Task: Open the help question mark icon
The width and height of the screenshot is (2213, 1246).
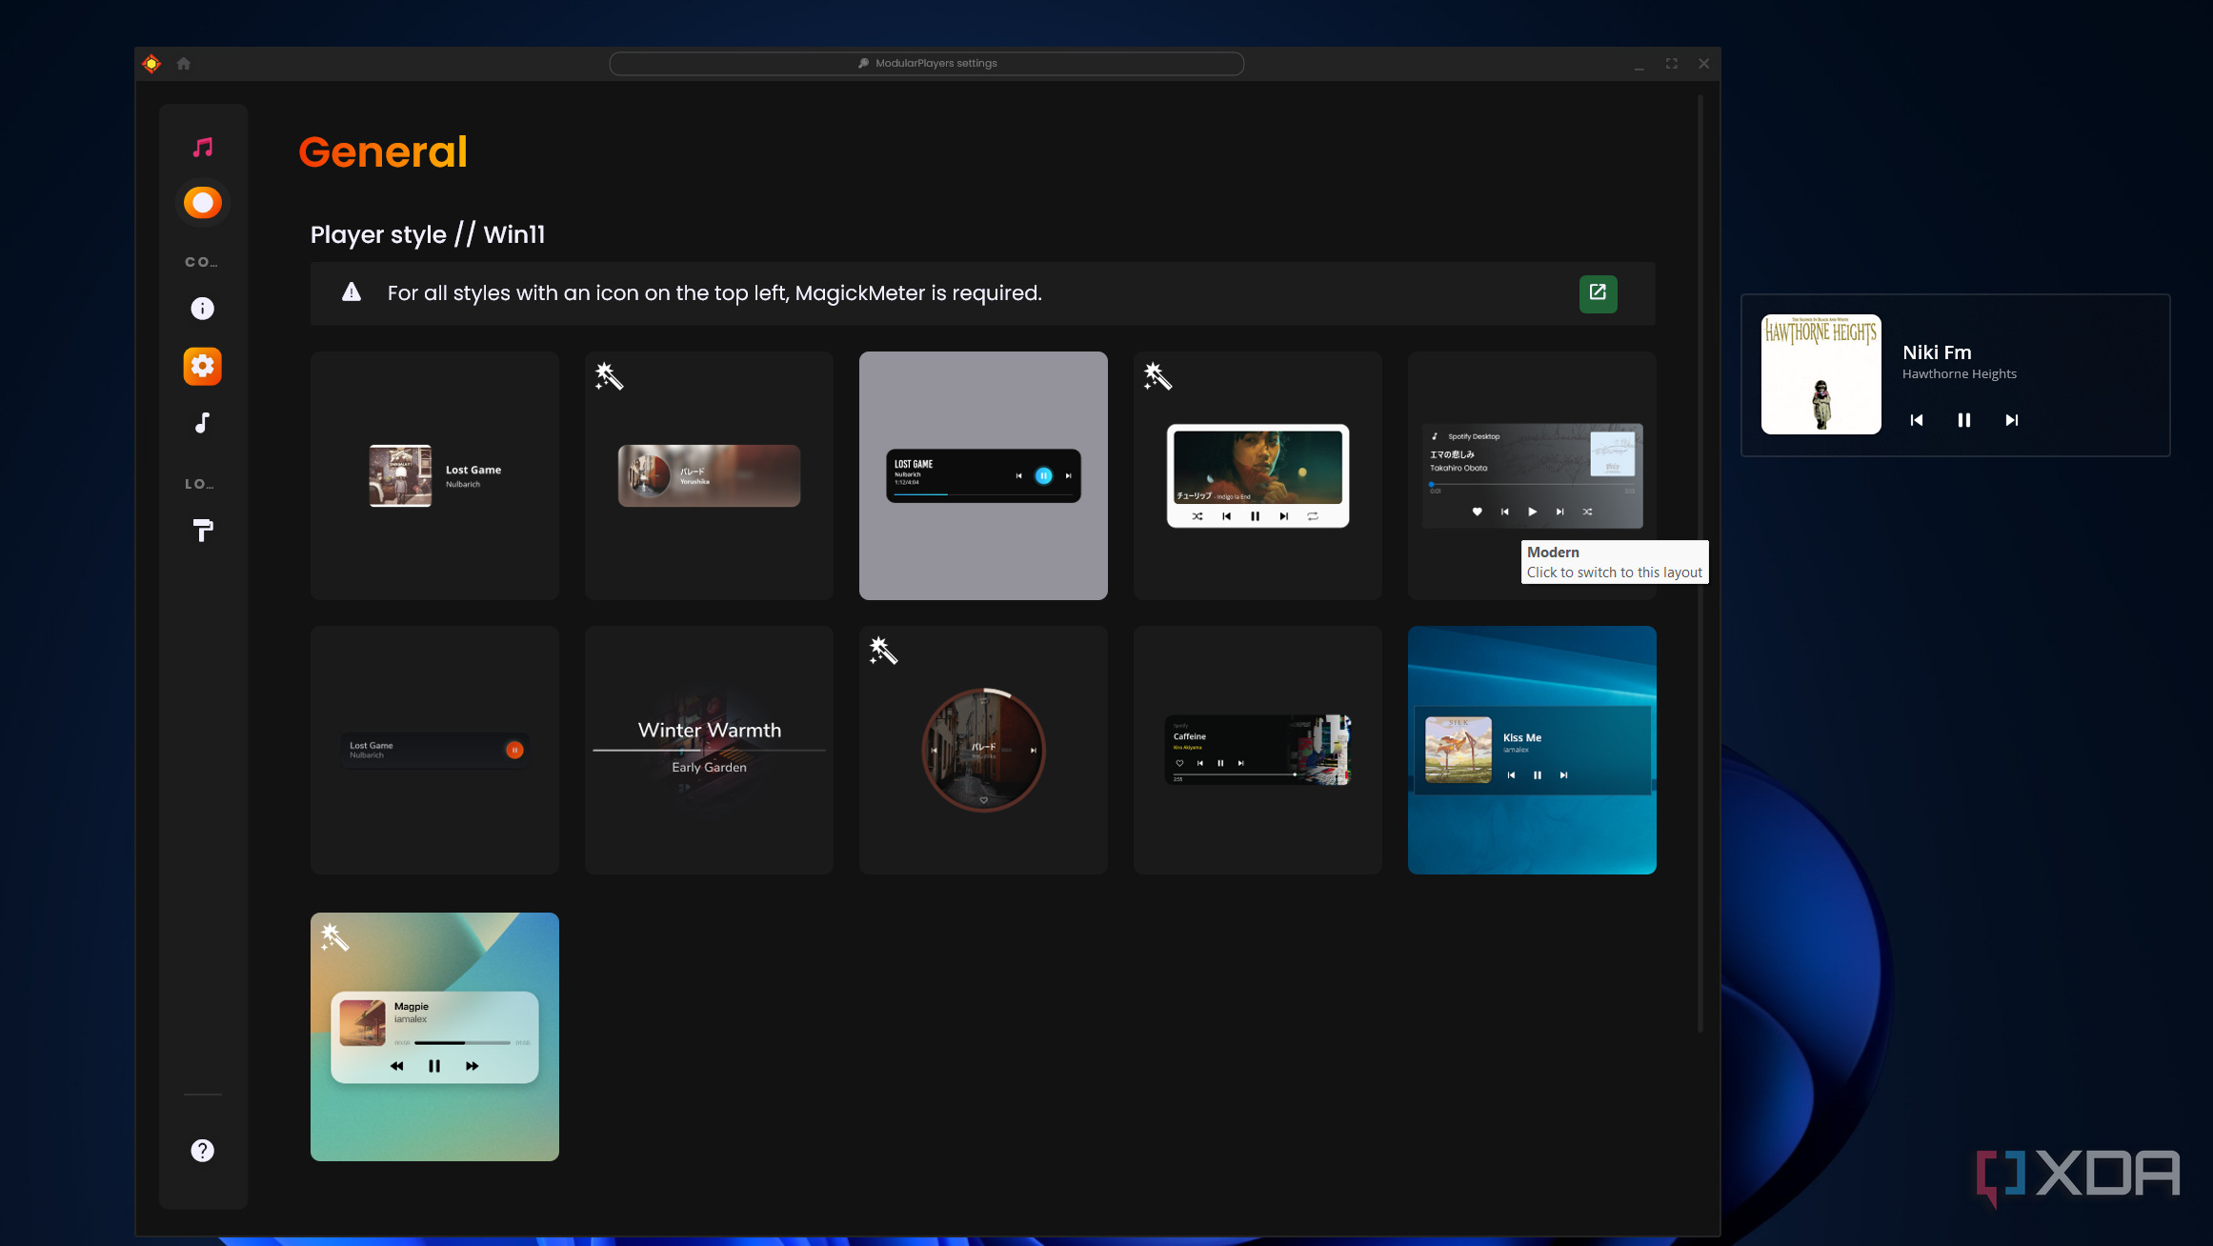Action: point(201,1150)
